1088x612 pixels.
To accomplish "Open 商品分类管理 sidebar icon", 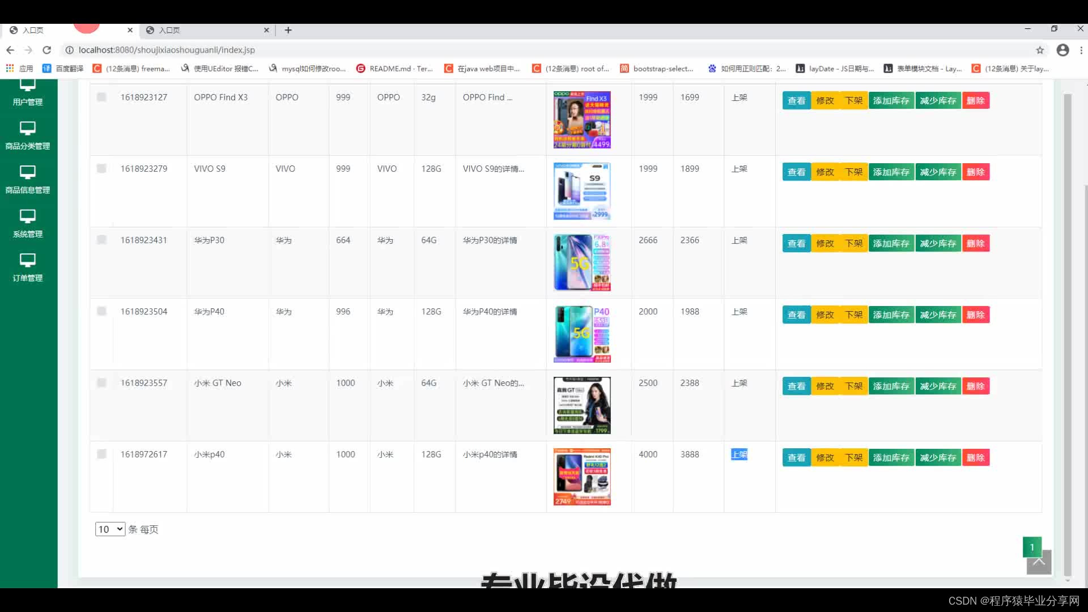I will pos(27,128).
